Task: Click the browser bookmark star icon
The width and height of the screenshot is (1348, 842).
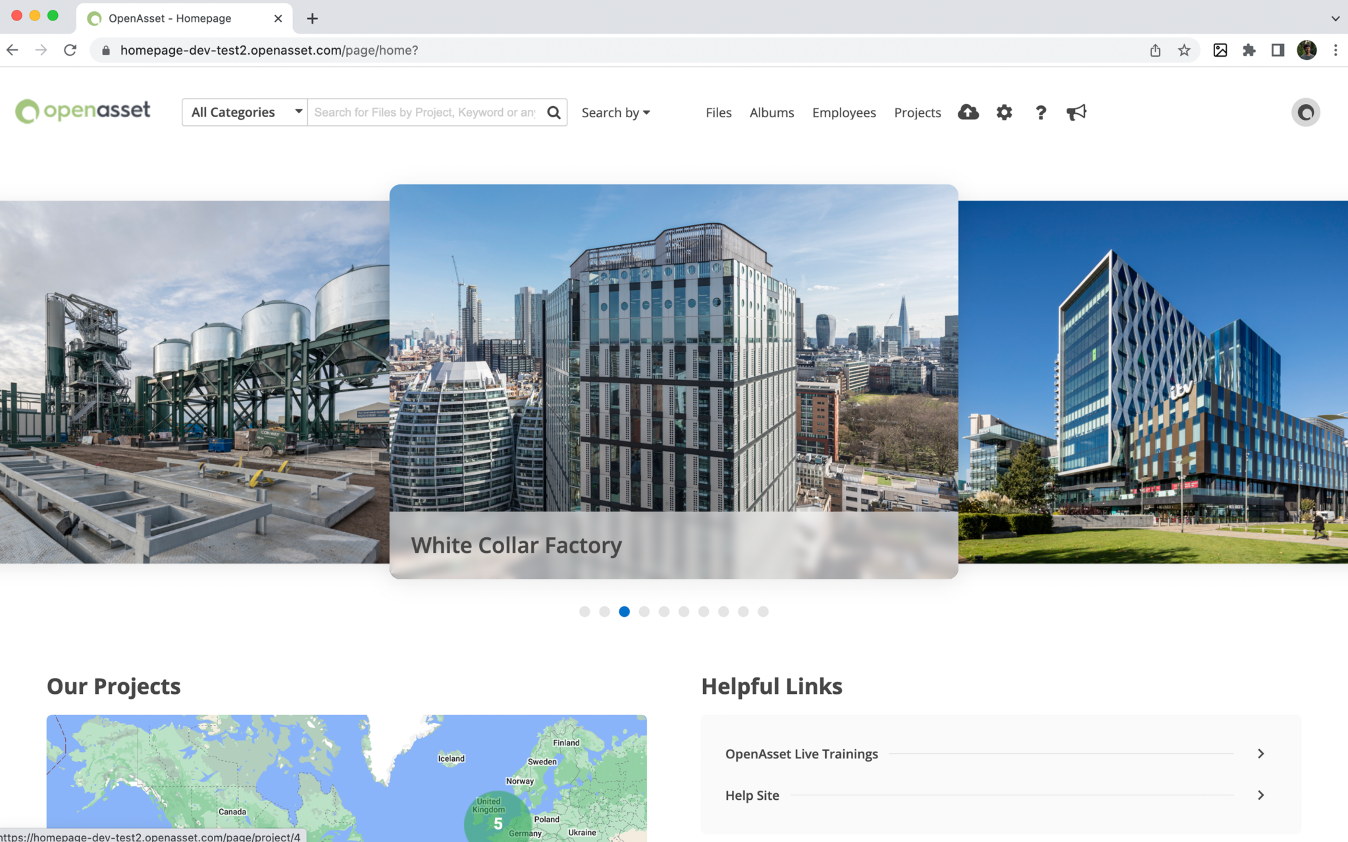Action: (x=1185, y=50)
